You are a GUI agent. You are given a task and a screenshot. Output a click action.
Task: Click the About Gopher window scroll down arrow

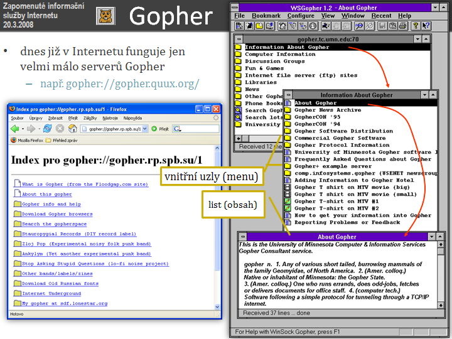coord(441,305)
